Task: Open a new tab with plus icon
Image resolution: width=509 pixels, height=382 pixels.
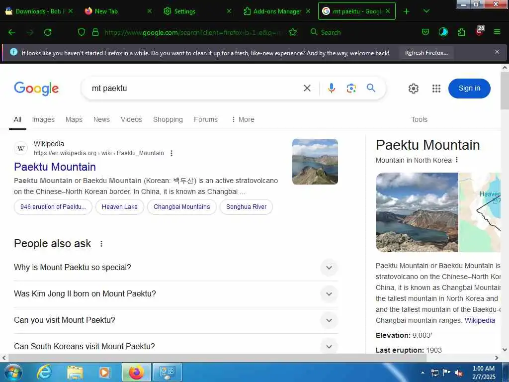Action: tap(407, 11)
